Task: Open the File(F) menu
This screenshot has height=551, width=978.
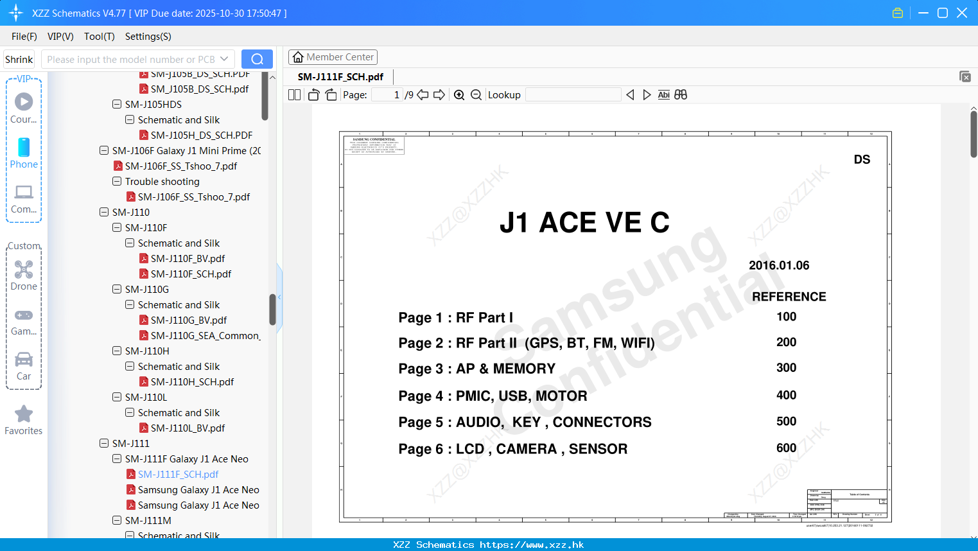Action: [24, 37]
